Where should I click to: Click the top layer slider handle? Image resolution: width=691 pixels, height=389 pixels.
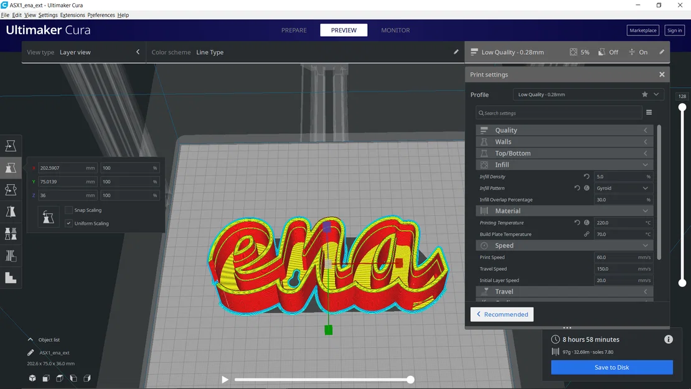click(x=682, y=107)
